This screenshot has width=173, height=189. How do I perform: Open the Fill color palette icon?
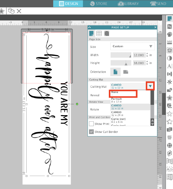[169, 35]
